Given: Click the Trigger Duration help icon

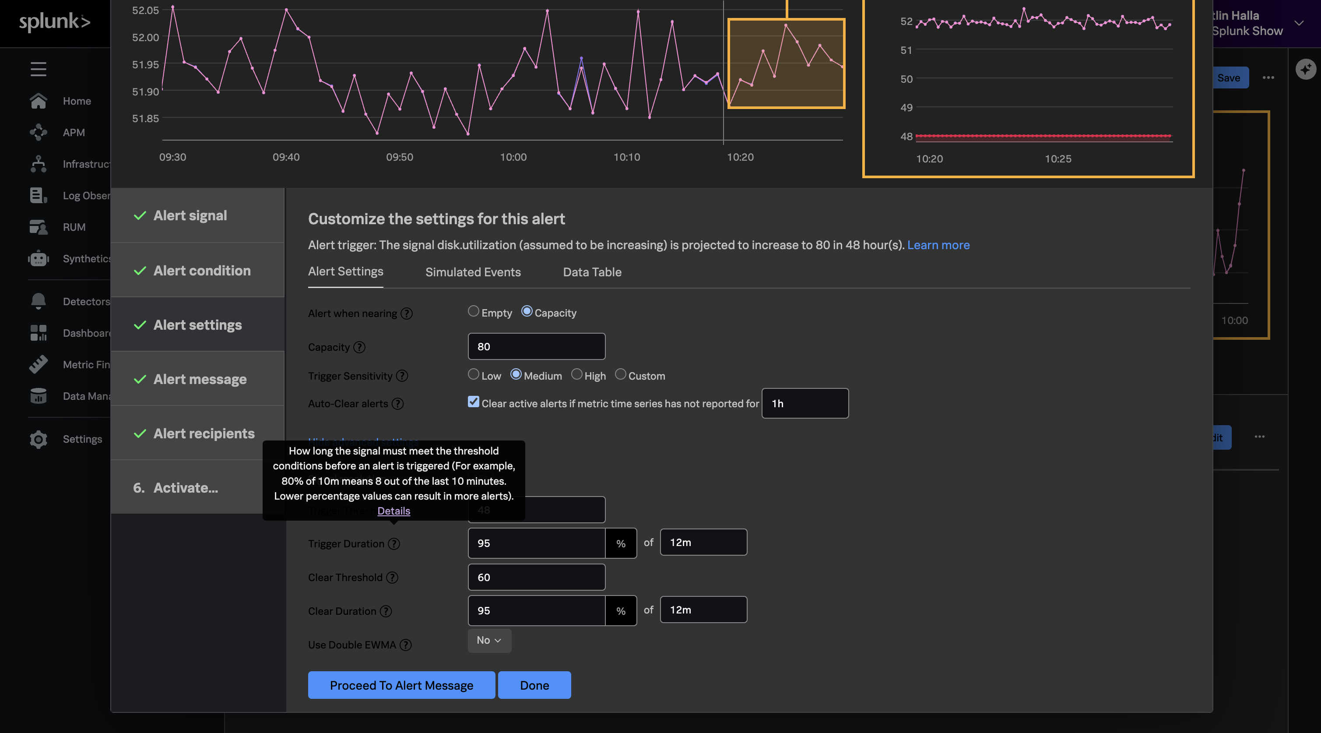Looking at the screenshot, I should tap(394, 544).
